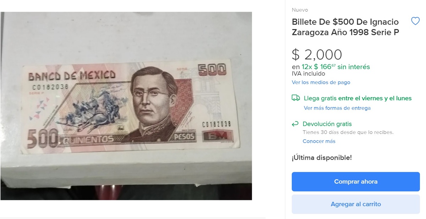The height and width of the screenshot is (219, 426).
Task: Click Comprar ahora button
Action: pos(356,182)
